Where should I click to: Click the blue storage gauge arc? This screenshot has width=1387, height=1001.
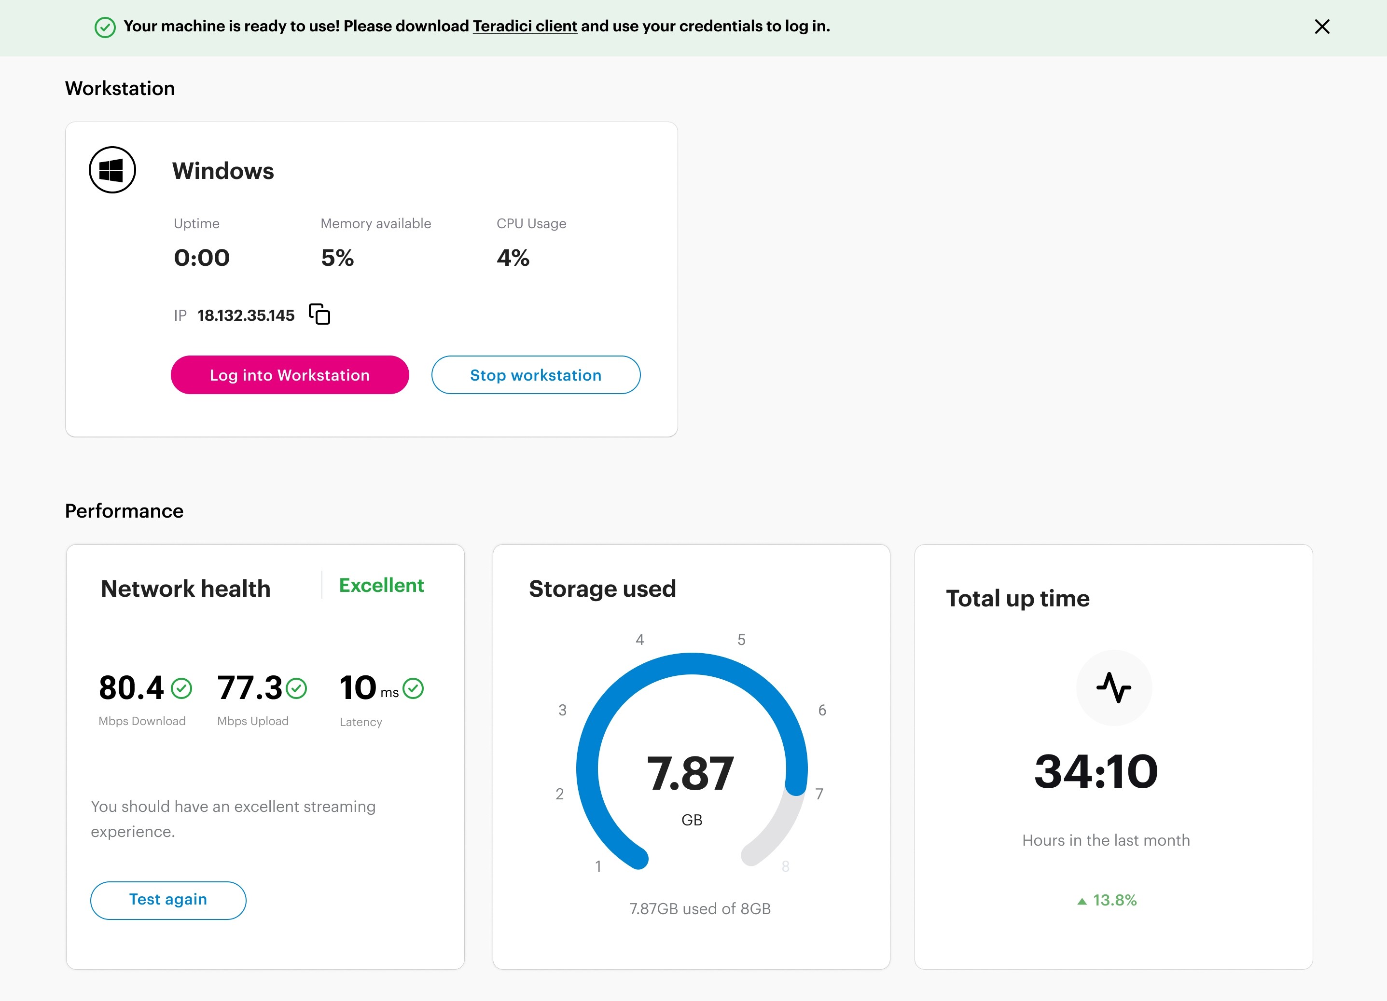pyautogui.click(x=691, y=664)
